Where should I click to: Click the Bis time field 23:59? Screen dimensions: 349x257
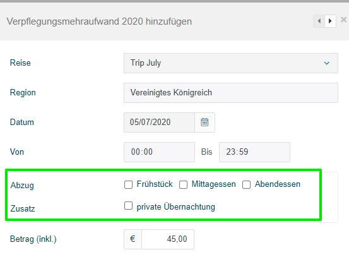(254, 152)
